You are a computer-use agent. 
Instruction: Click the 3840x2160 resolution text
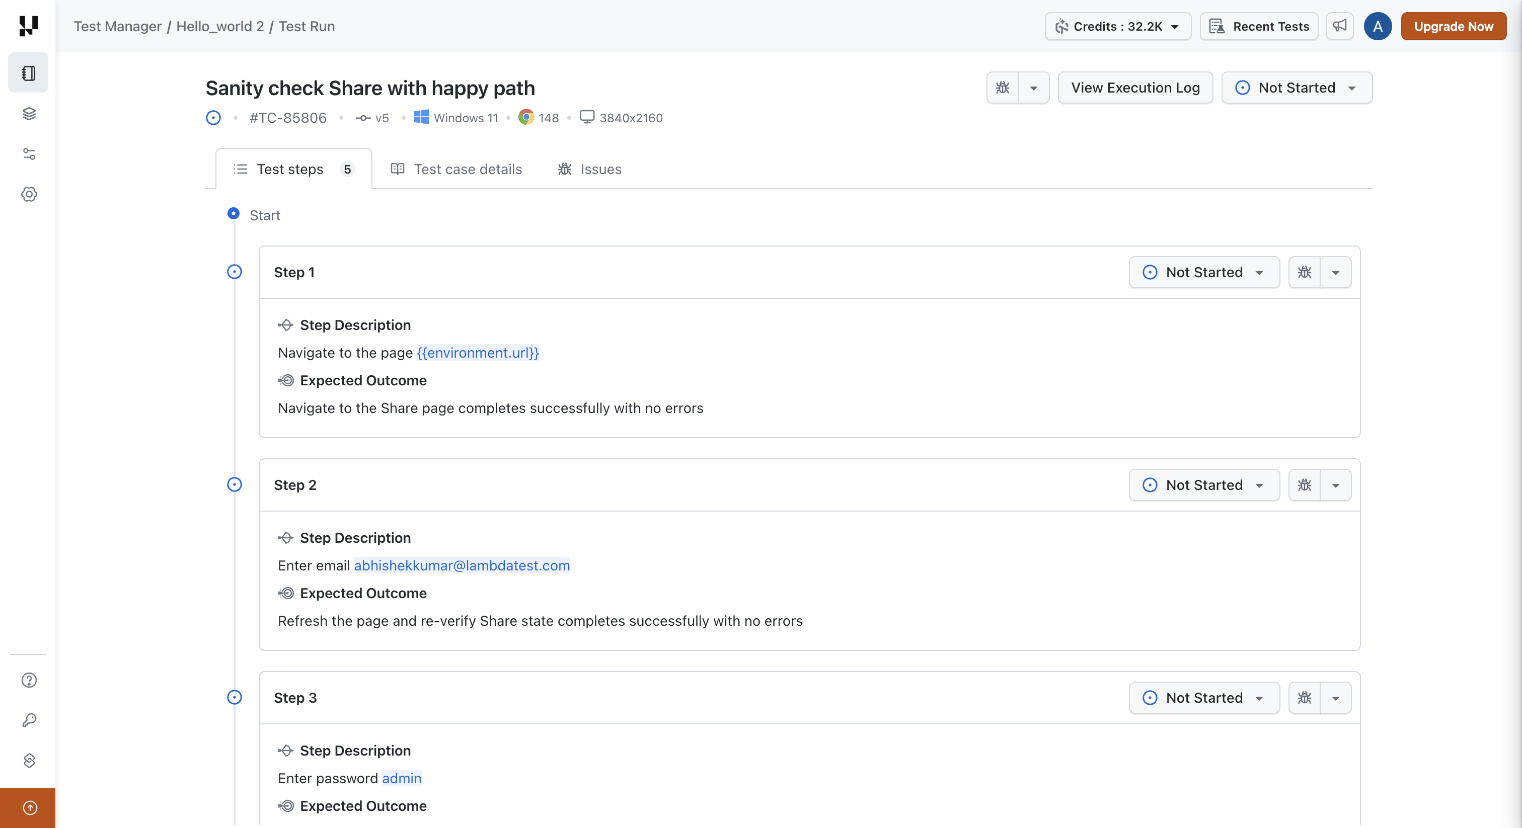pos(631,118)
